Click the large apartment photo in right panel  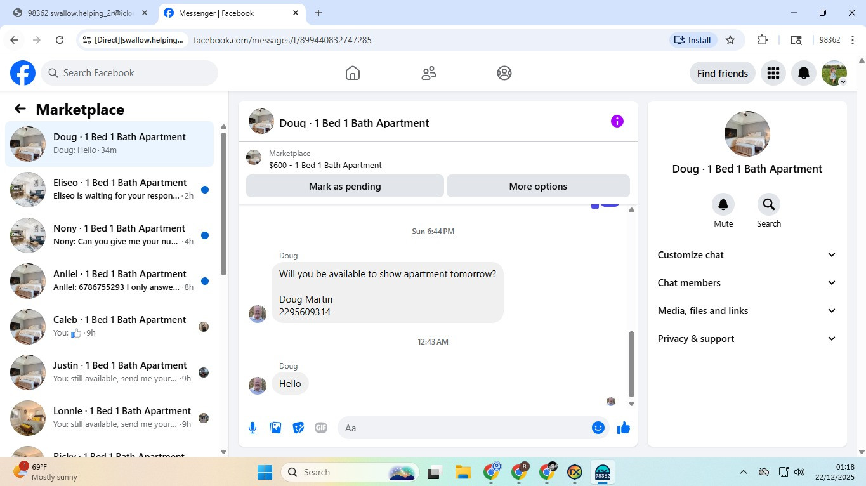click(747, 134)
